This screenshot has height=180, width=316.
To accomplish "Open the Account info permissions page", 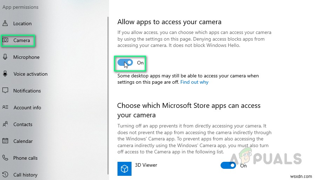I will pyautogui.click(x=27, y=108).
